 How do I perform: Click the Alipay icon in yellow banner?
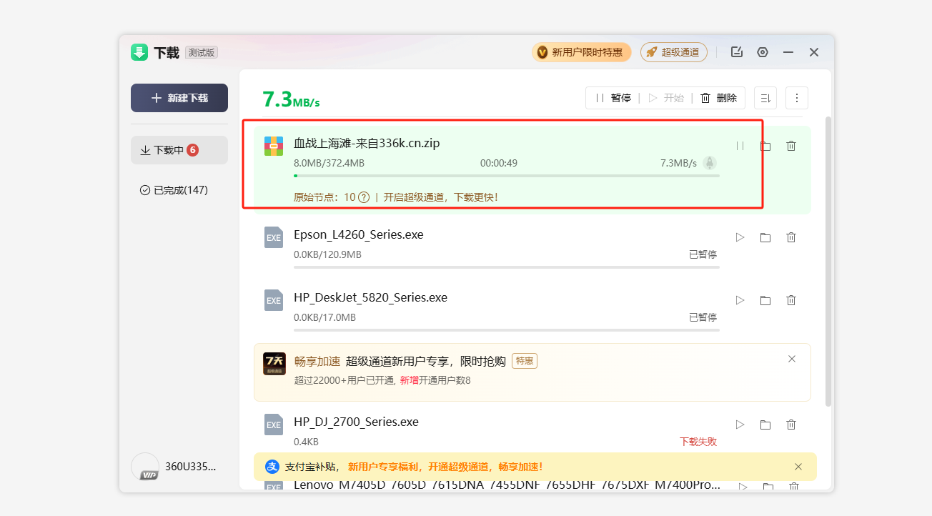pyautogui.click(x=272, y=467)
